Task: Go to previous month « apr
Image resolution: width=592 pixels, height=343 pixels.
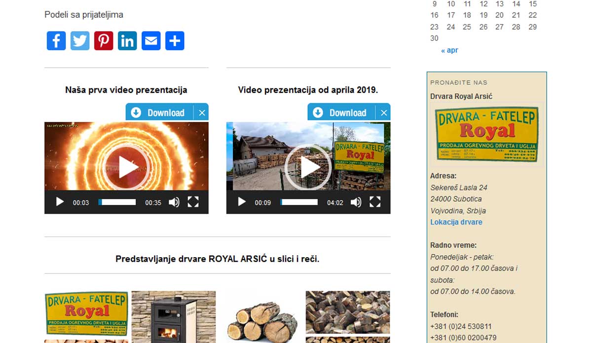Action: point(449,50)
